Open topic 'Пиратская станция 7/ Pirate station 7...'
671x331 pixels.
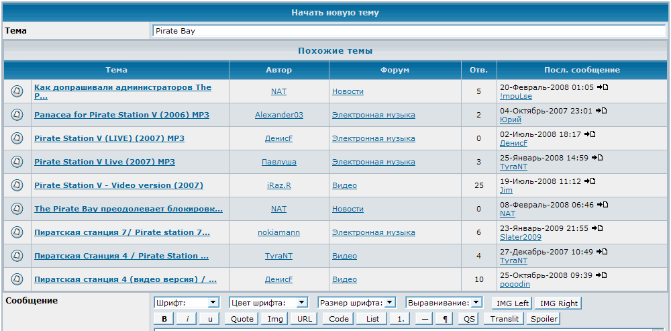pos(122,232)
